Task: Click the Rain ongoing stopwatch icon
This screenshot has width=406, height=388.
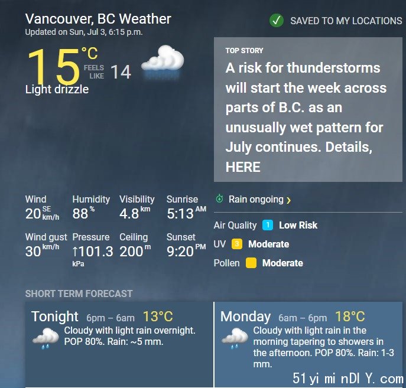Action: [220, 198]
